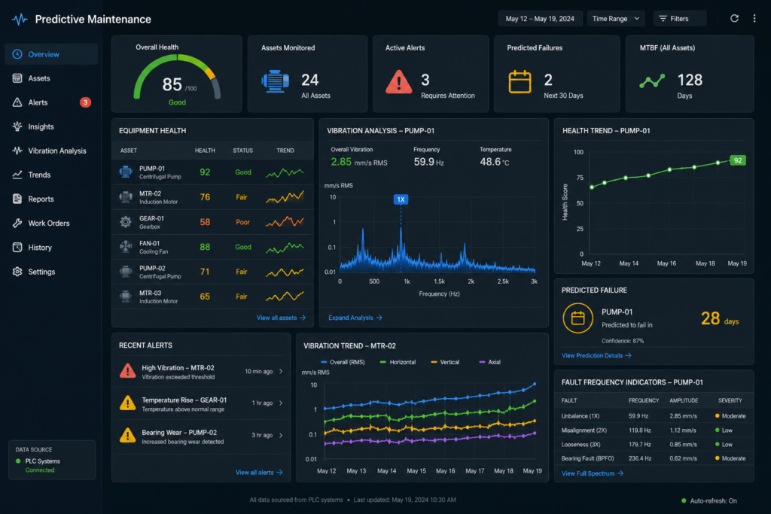Click the 1X marker on vibration spectrum

coord(401,199)
